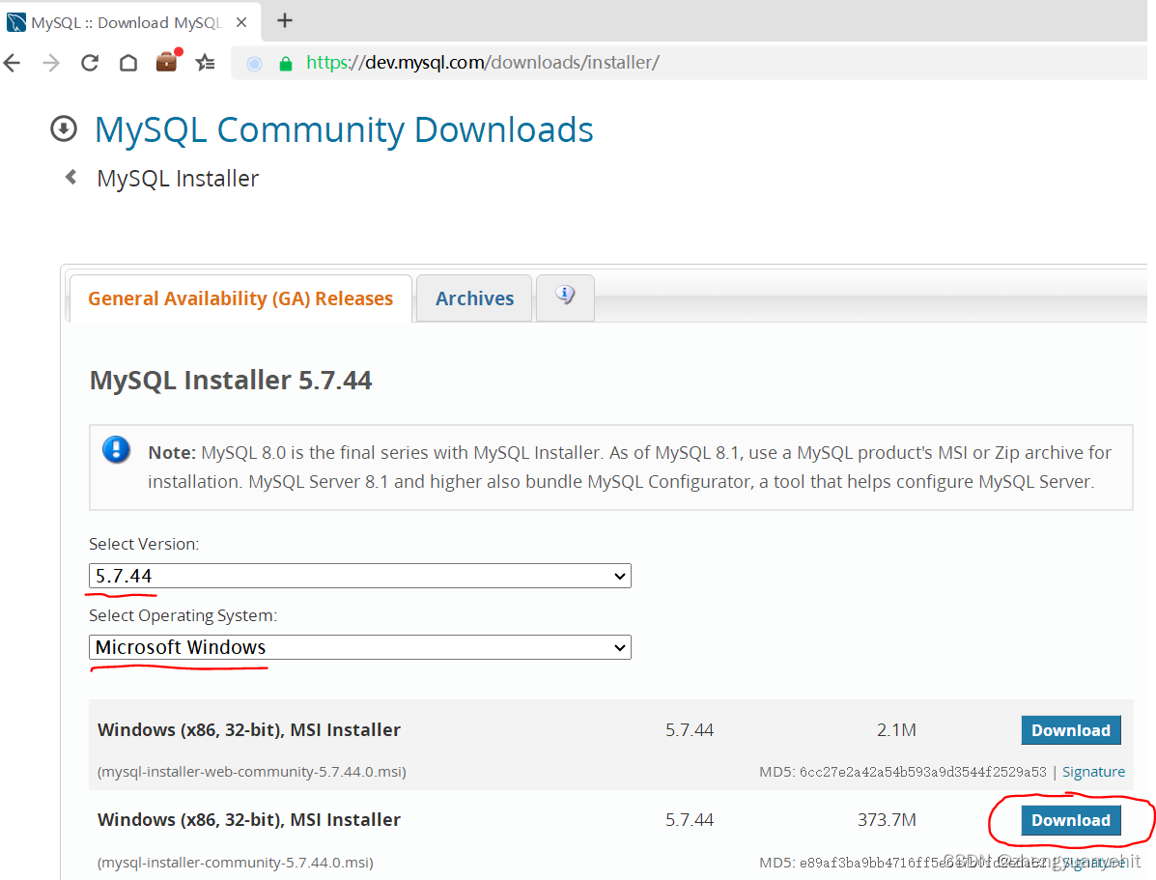Image resolution: width=1156 pixels, height=880 pixels.
Task: Switch to the Archives tab
Action: (473, 298)
